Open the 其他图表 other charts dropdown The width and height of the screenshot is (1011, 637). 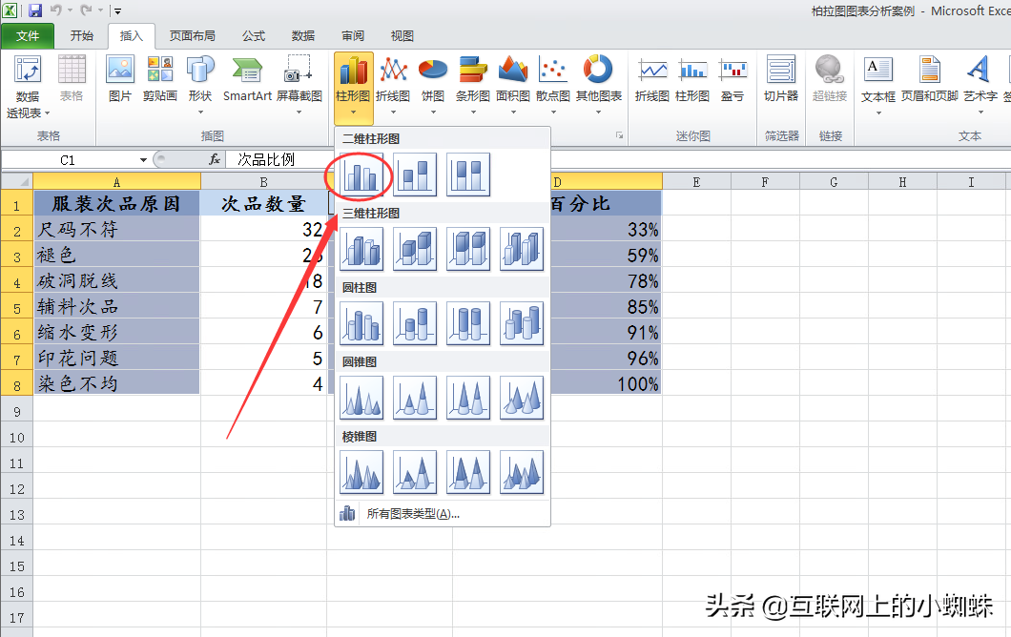pos(598,87)
